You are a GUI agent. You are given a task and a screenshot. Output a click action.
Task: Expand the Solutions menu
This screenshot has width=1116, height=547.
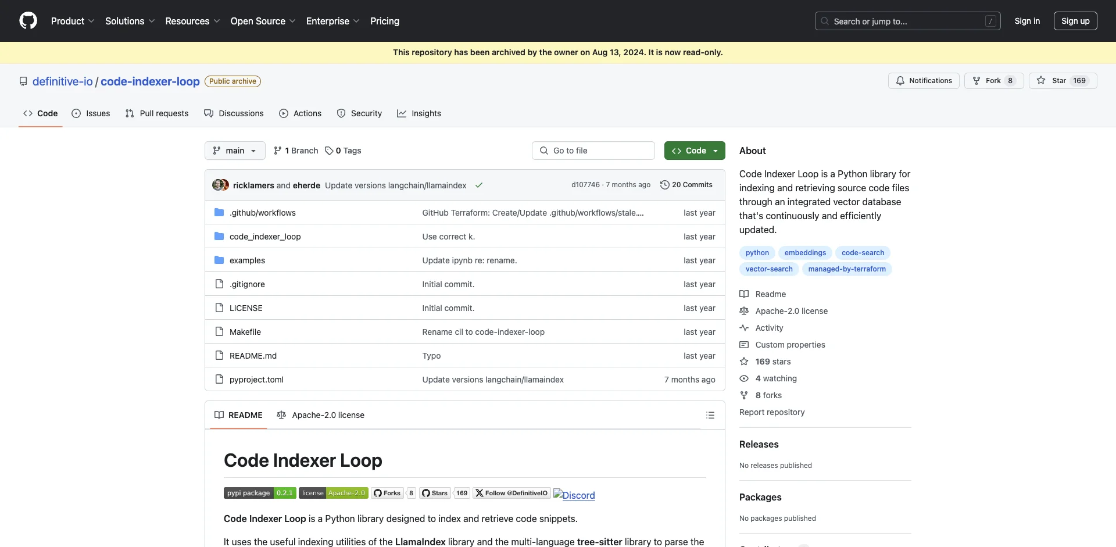(x=130, y=21)
